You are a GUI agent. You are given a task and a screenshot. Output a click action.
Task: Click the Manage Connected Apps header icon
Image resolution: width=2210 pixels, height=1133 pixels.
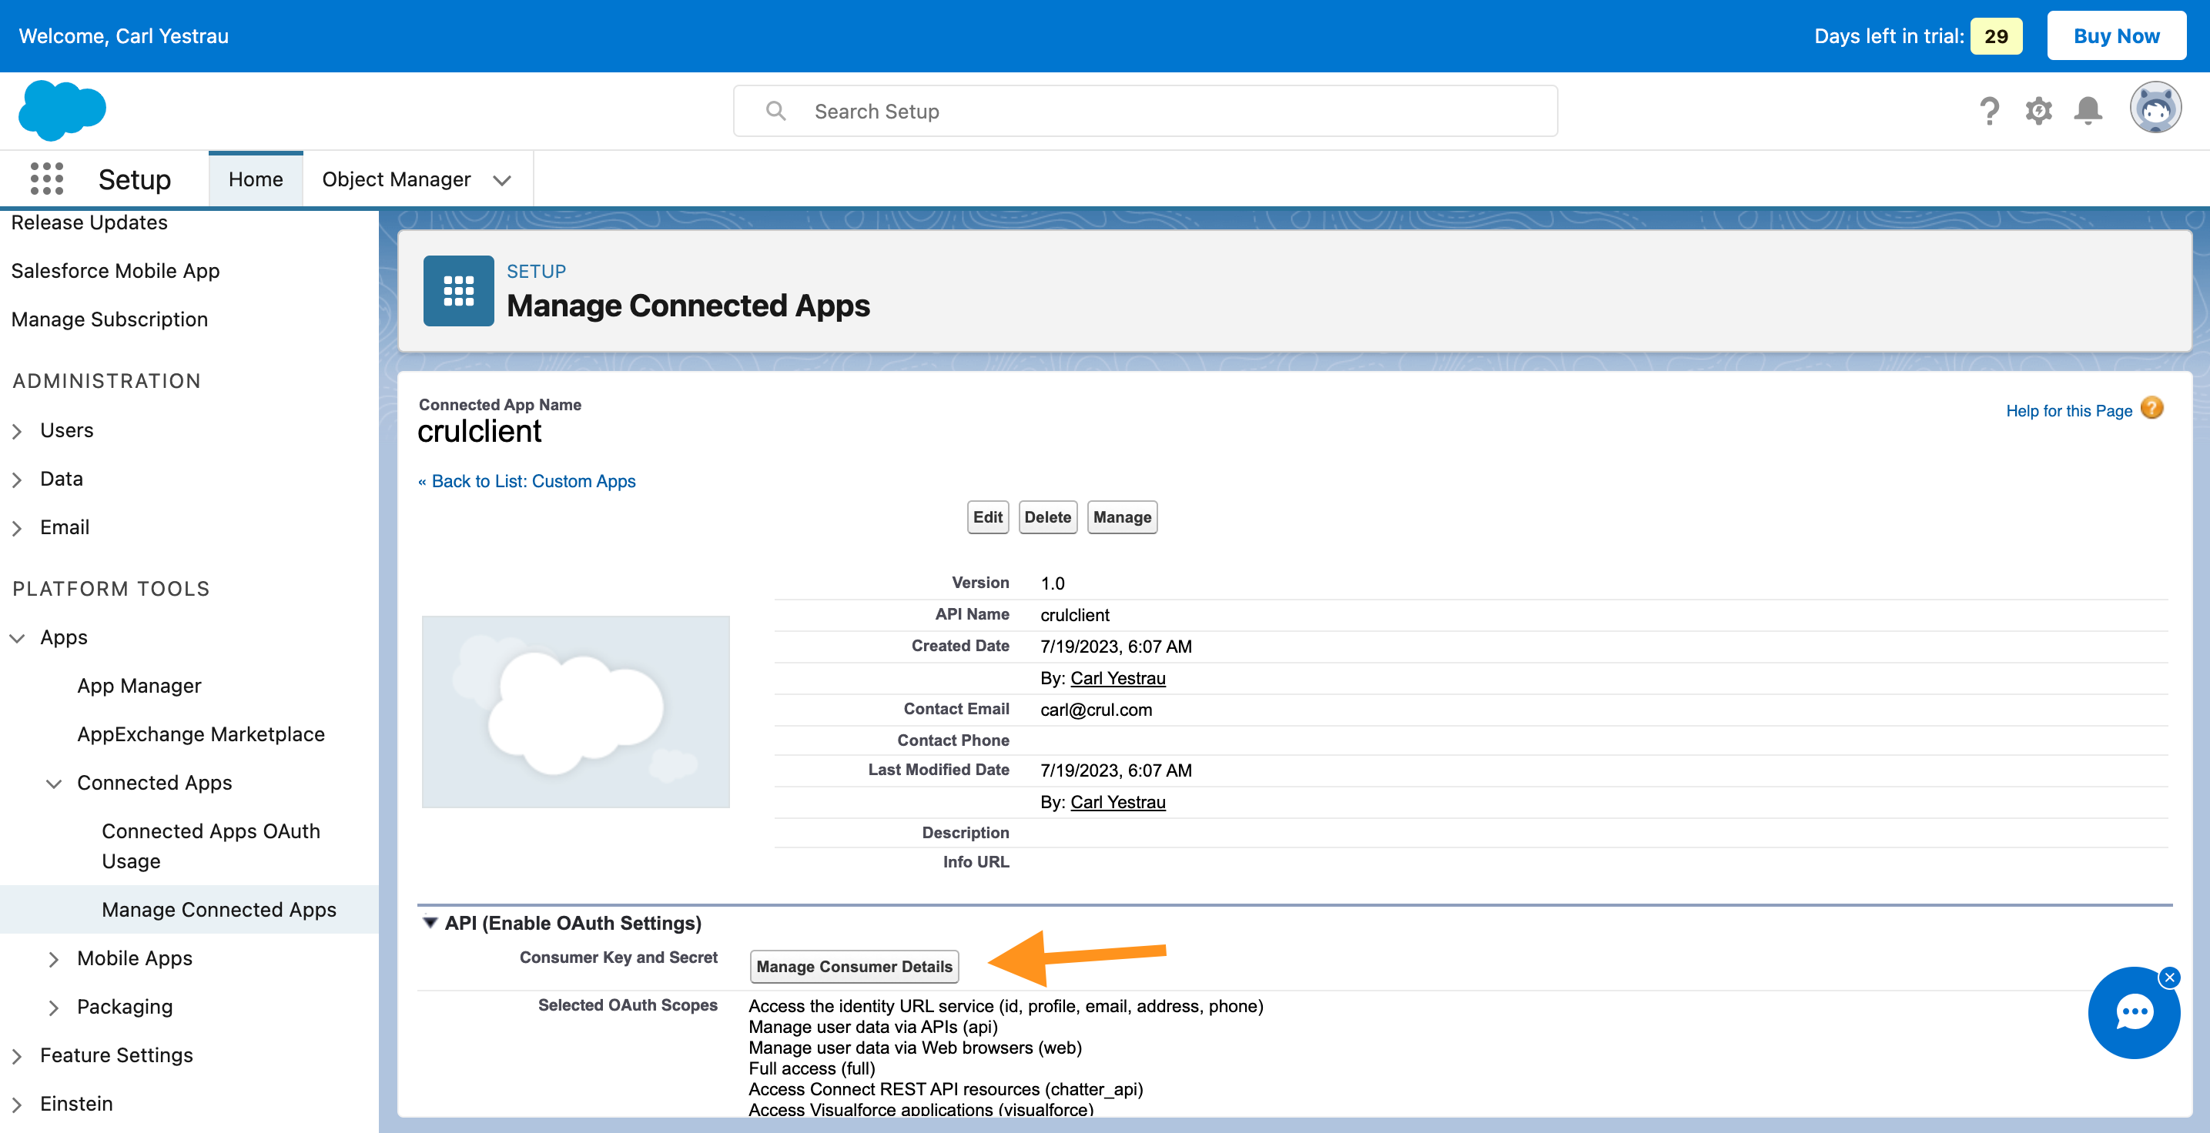click(458, 291)
